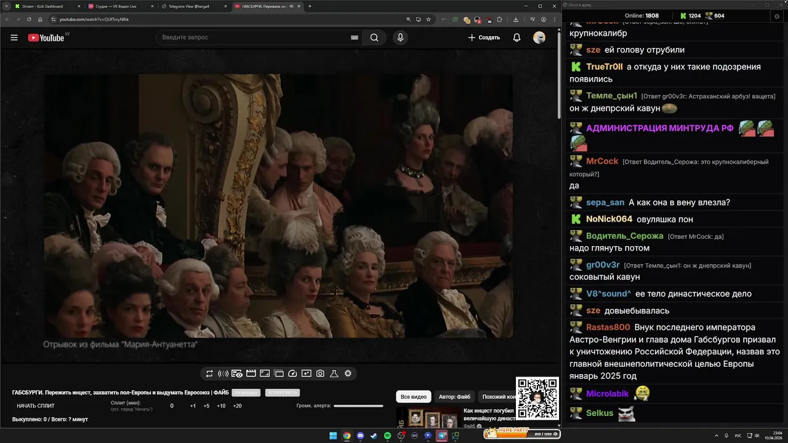Switch to Stream - Kick Dashboard tab
788x443 pixels.
click(x=47, y=6)
